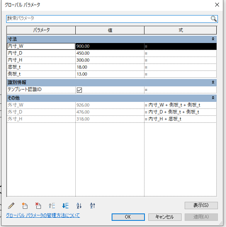The height and width of the screenshot is (227, 226).
Task: Collapse the 寸法 group
Action: [213, 39]
